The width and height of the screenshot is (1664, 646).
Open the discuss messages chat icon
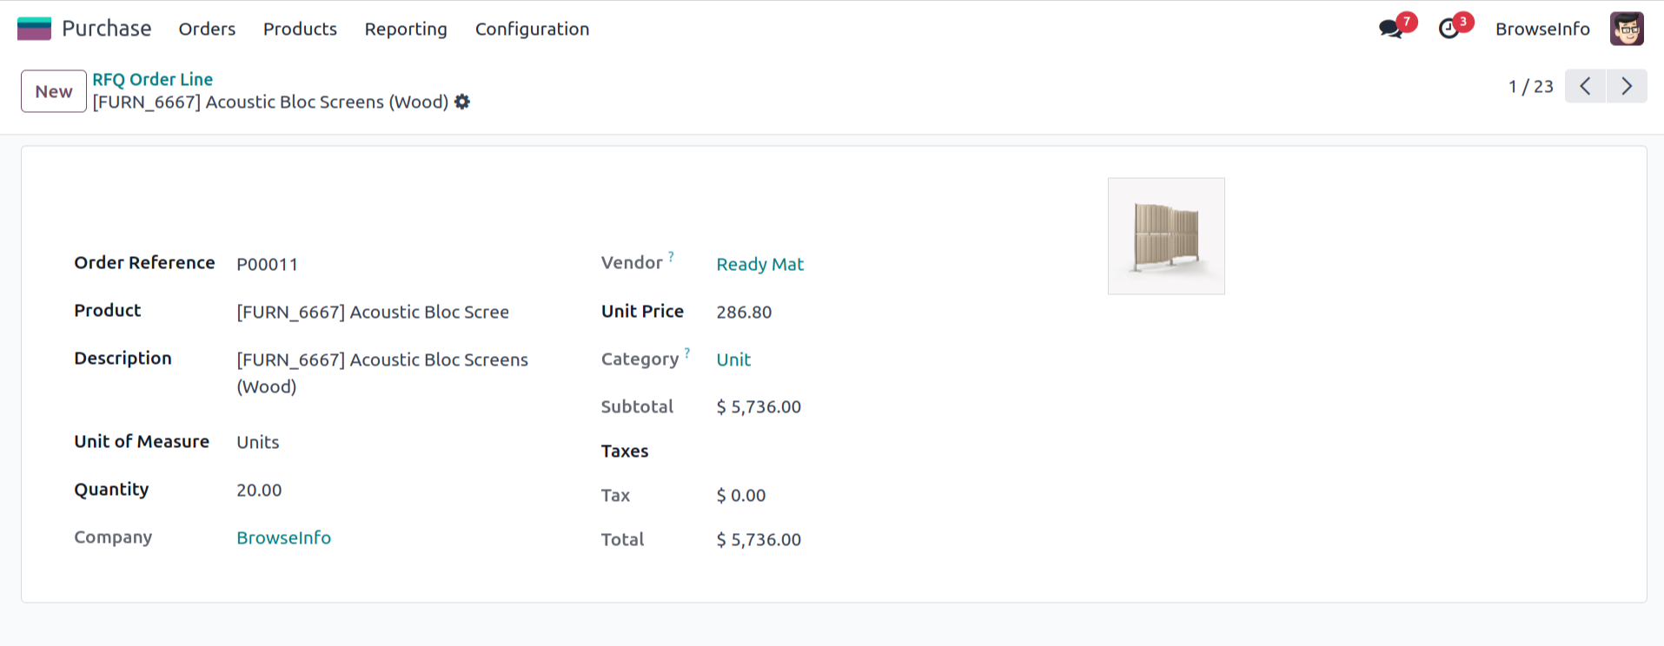coord(1391,29)
